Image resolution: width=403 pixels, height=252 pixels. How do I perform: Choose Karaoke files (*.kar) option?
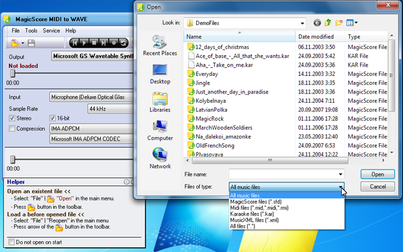pos(287,214)
